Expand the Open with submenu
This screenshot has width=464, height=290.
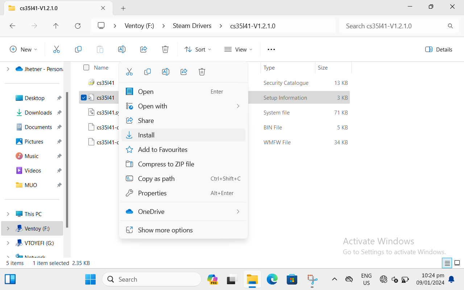tap(238, 106)
